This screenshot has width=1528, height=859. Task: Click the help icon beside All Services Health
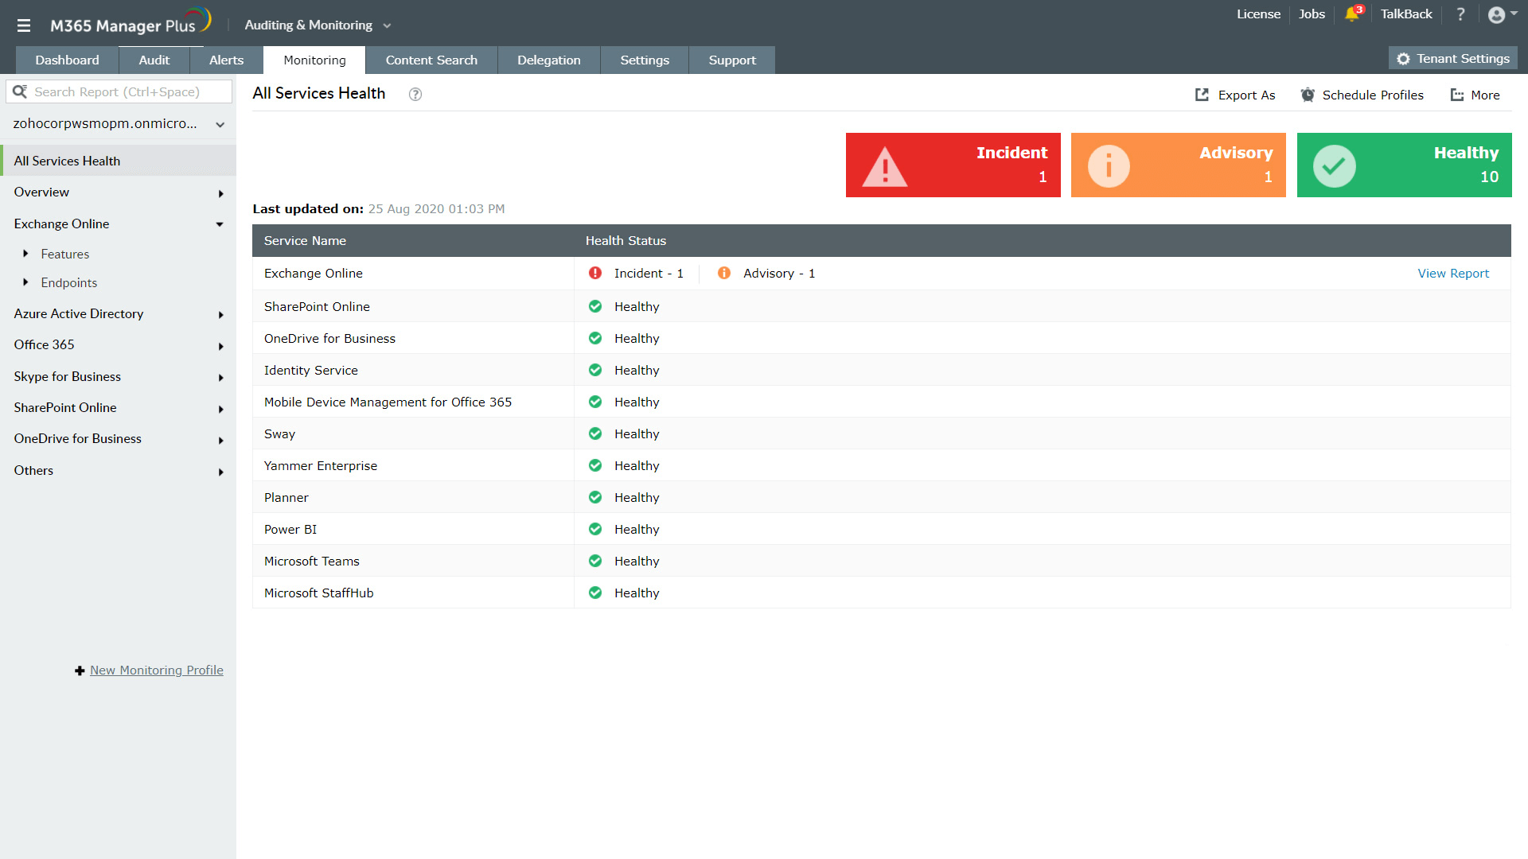click(x=415, y=95)
